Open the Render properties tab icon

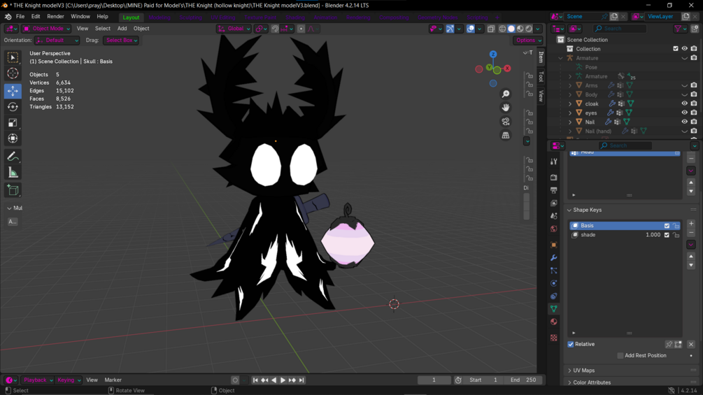click(x=554, y=178)
